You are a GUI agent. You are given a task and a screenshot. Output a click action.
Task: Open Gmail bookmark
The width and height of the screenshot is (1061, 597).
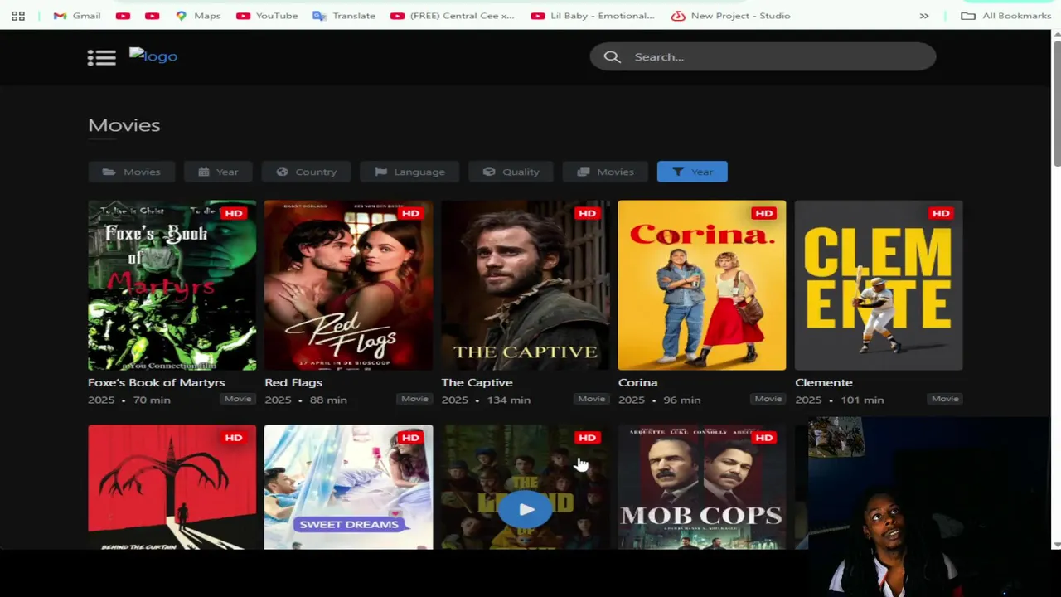(77, 16)
